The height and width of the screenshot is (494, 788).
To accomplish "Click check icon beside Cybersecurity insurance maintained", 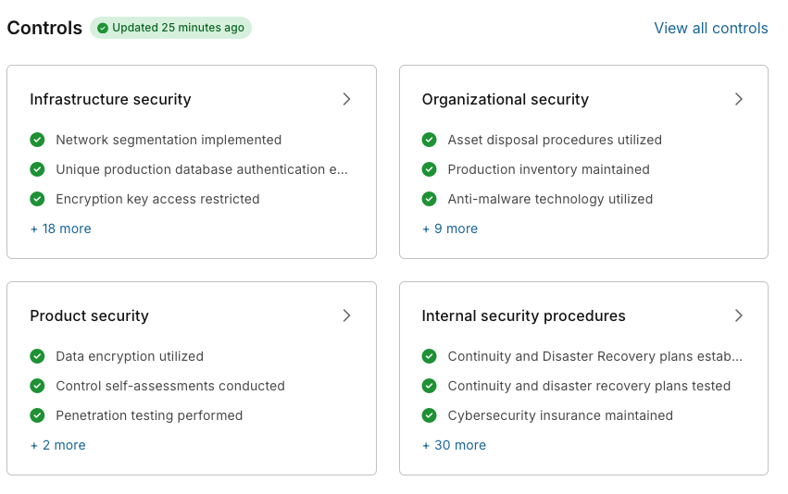I will point(429,415).
